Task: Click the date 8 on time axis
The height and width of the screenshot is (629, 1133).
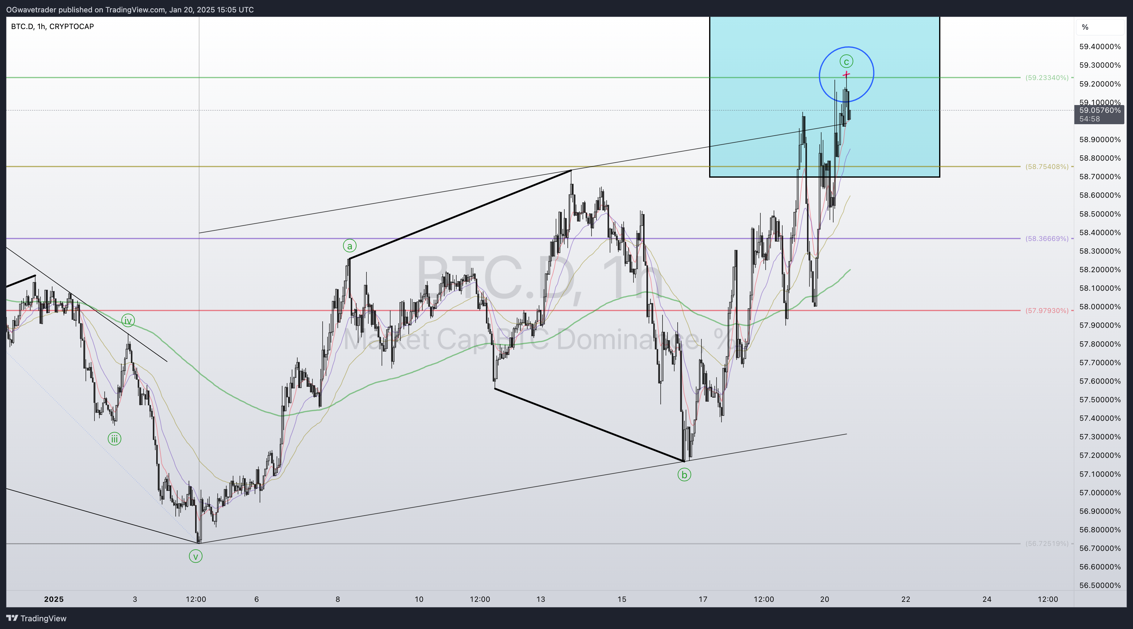Action: pyautogui.click(x=338, y=599)
